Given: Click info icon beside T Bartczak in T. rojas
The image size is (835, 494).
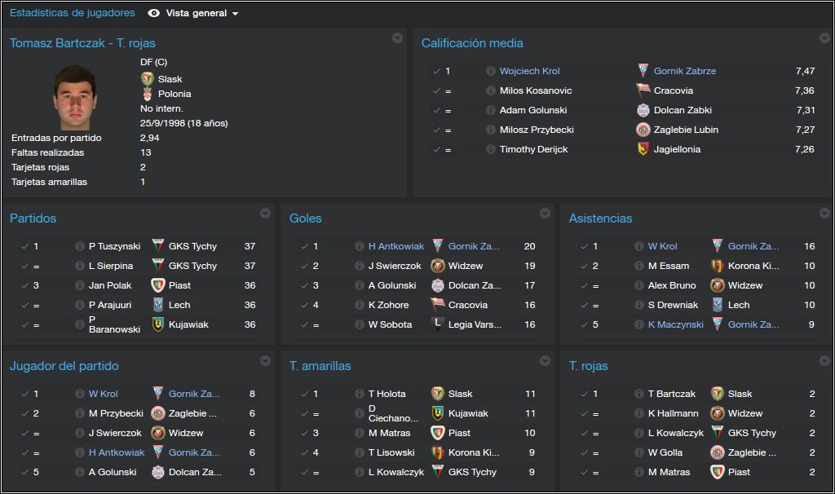Looking at the screenshot, I should click(639, 394).
